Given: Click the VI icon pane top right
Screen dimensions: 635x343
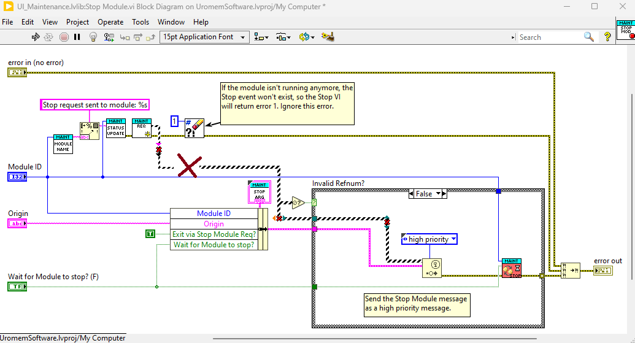Looking at the screenshot, I should (626, 29).
